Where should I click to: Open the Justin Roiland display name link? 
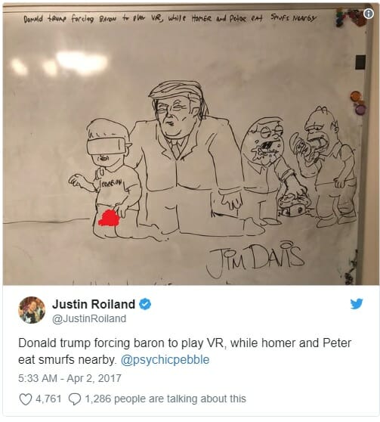pyautogui.click(x=94, y=304)
